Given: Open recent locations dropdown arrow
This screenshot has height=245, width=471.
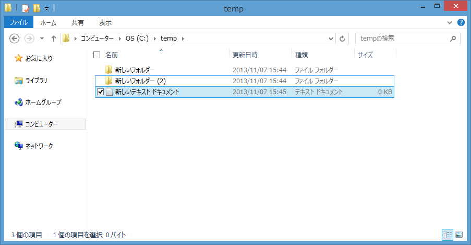Looking at the screenshot, I should [x=42, y=38].
